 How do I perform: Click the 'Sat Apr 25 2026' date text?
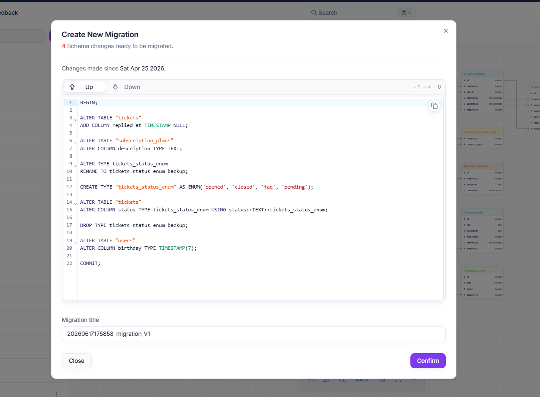click(142, 68)
